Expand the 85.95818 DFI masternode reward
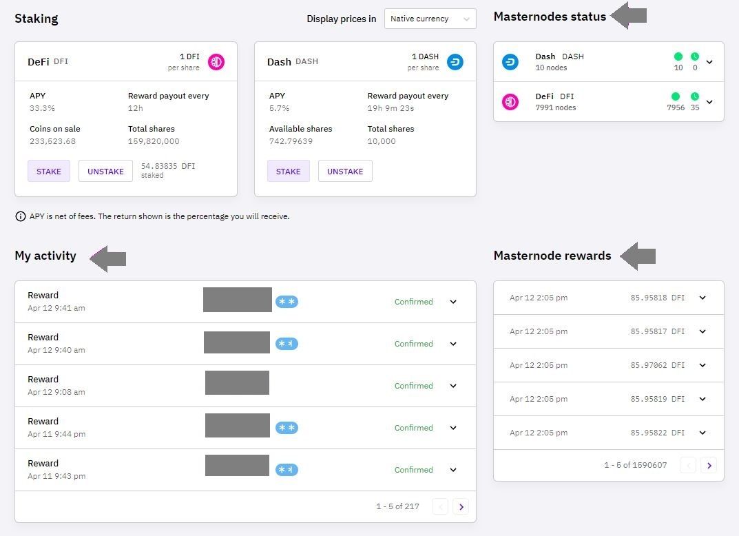The image size is (739, 536). click(x=702, y=298)
